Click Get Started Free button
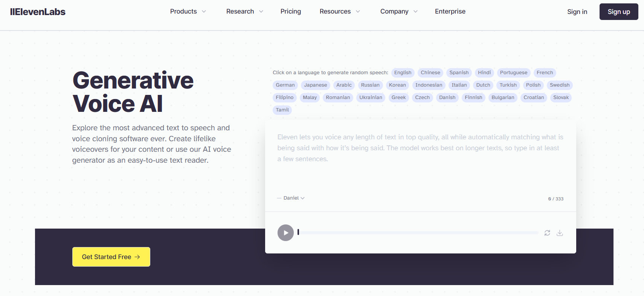Image resolution: width=644 pixels, height=296 pixels. (x=111, y=257)
